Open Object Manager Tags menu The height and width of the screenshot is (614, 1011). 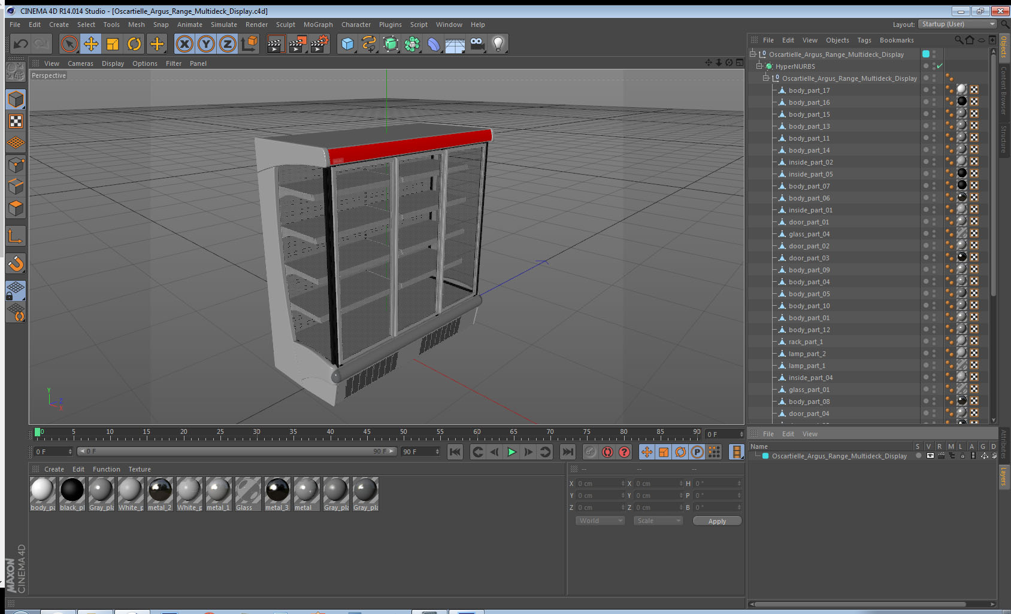864,40
